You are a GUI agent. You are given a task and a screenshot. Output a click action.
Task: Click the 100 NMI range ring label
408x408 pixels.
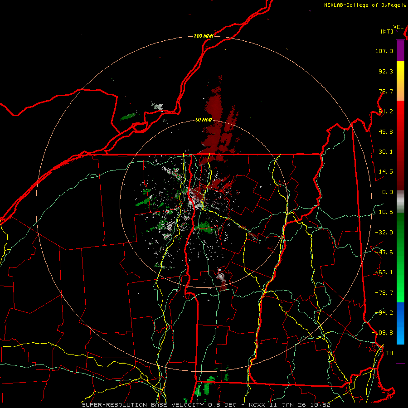(204, 36)
